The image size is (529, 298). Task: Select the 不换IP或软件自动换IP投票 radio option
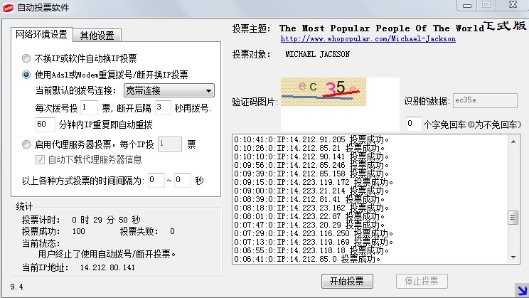coord(26,58)
